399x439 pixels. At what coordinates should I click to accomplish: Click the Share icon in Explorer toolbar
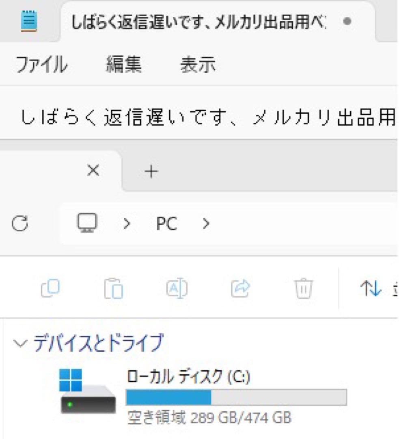coord(240,289)
